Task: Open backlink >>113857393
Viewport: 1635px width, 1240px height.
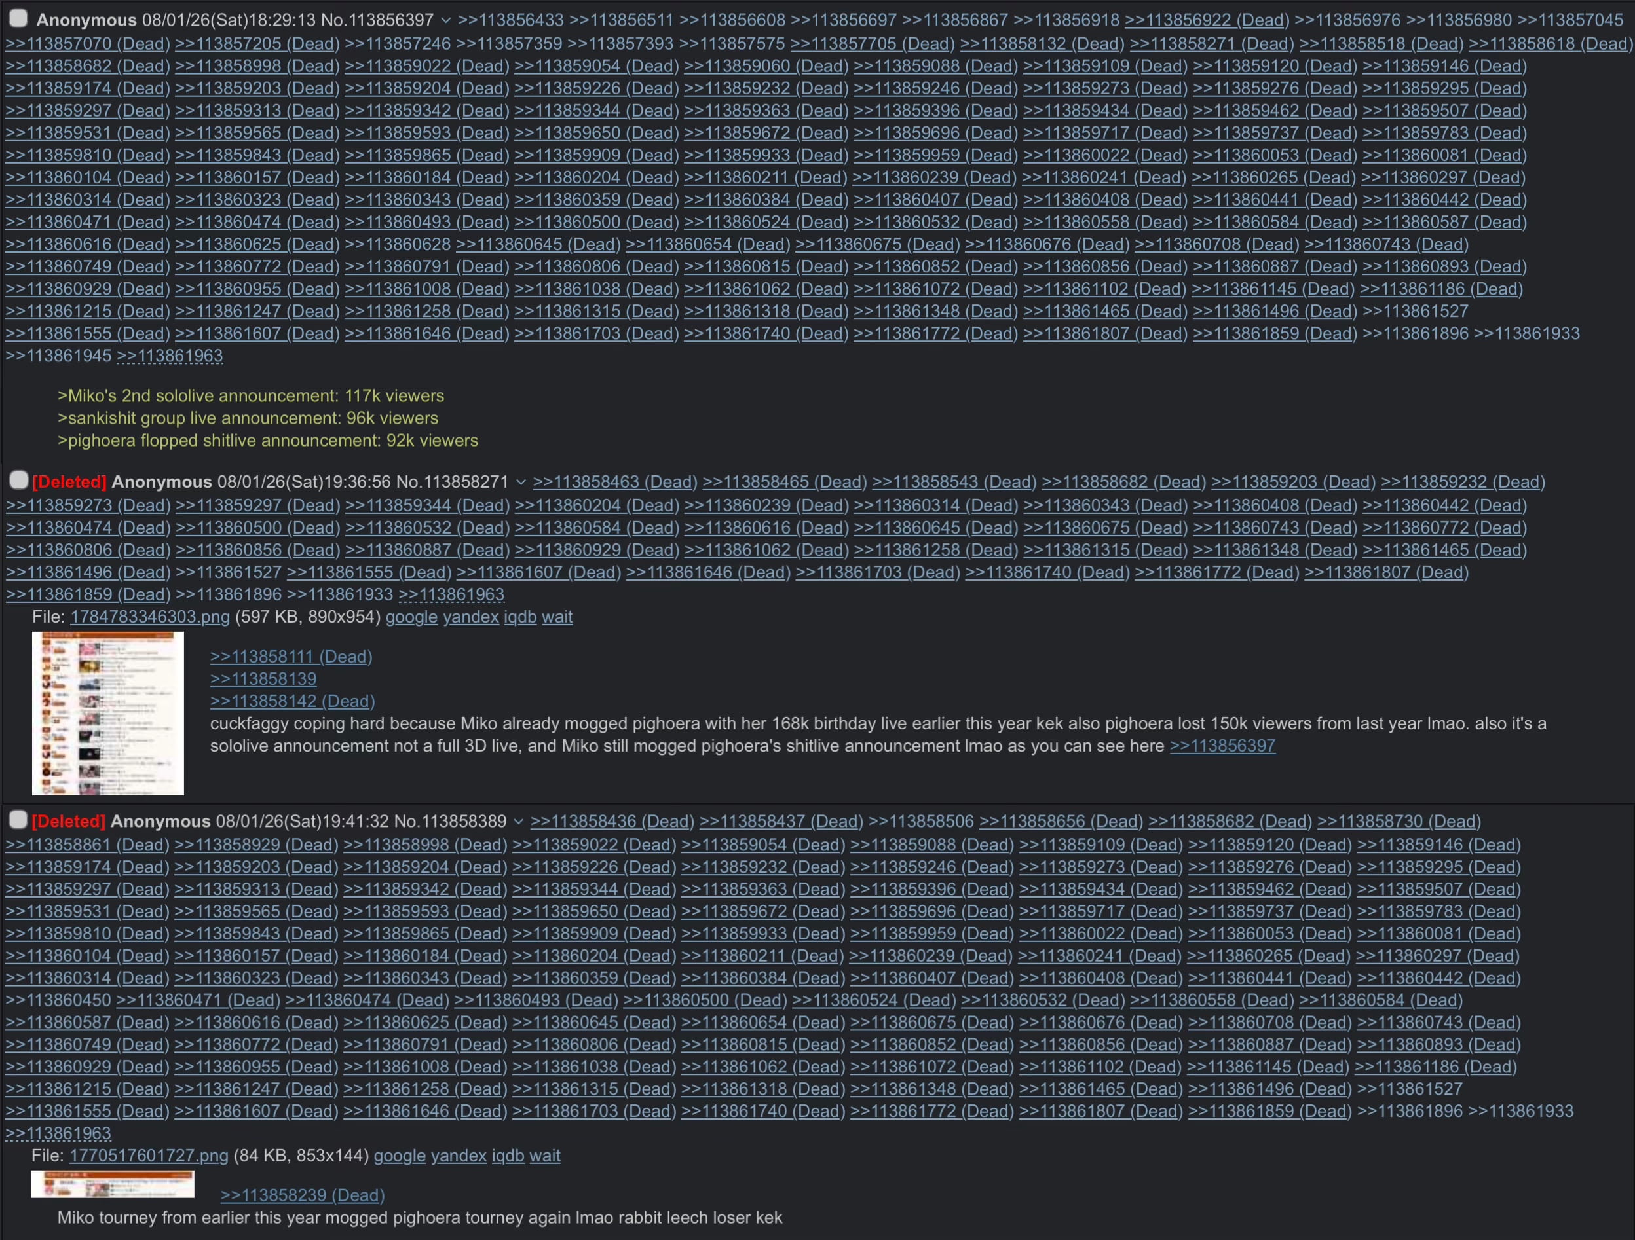Action: pos(621,45)
